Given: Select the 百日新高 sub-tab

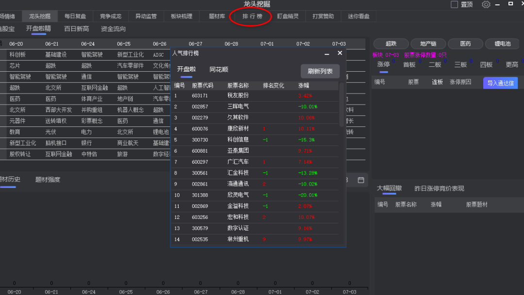Looking at the screenshot, I should (77, 29).
